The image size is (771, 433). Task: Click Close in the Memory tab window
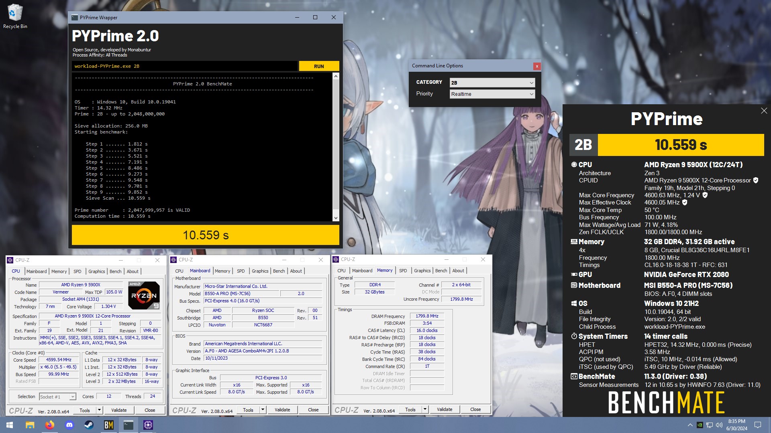point(475,409)
